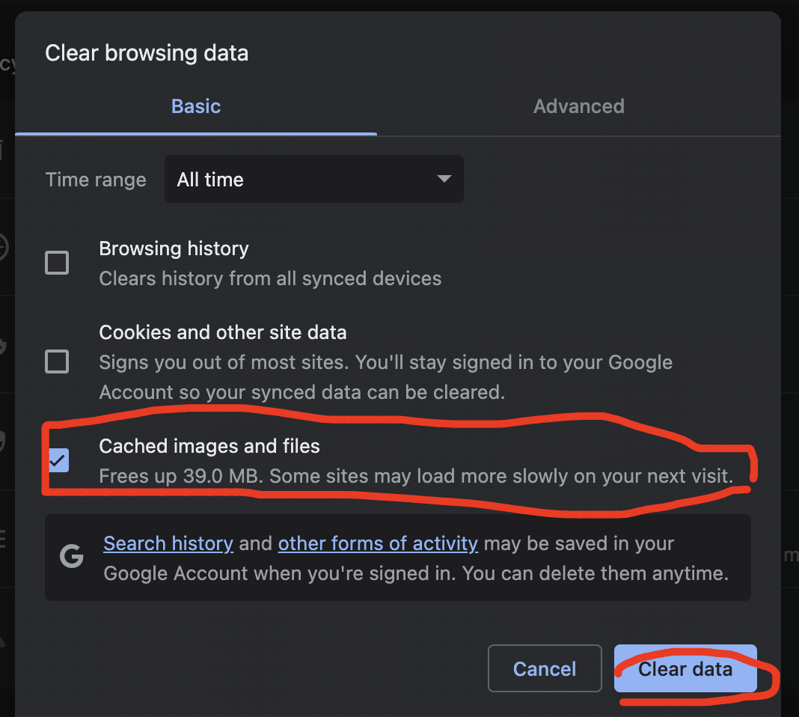
Task: Check the Browsing history checkbox
Action: [57, 263]
